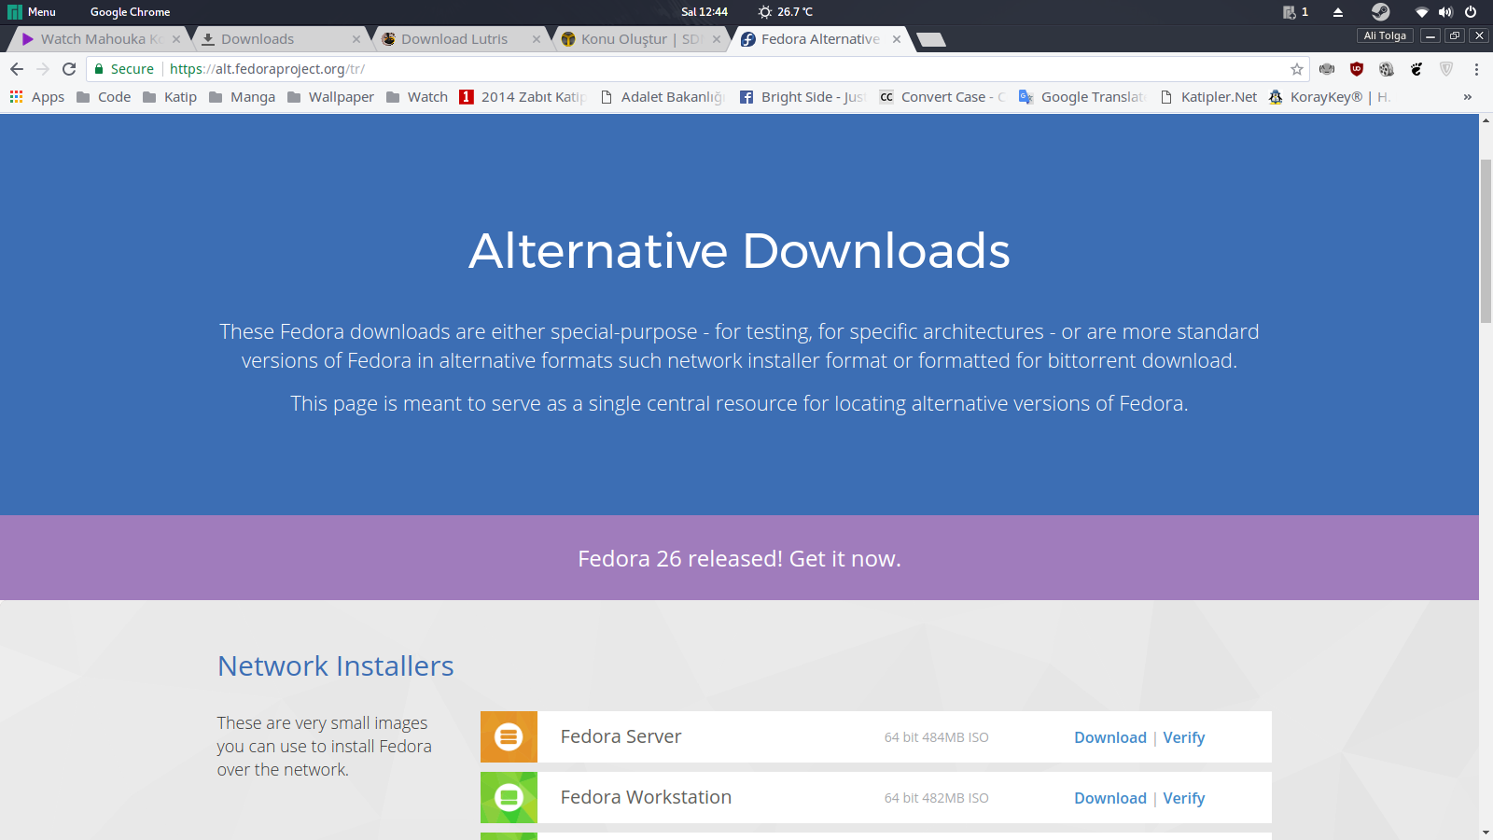The width and height of the screenshot is (1493, 840).
Task: Open a new tab
Action: (x=930, y=39)
